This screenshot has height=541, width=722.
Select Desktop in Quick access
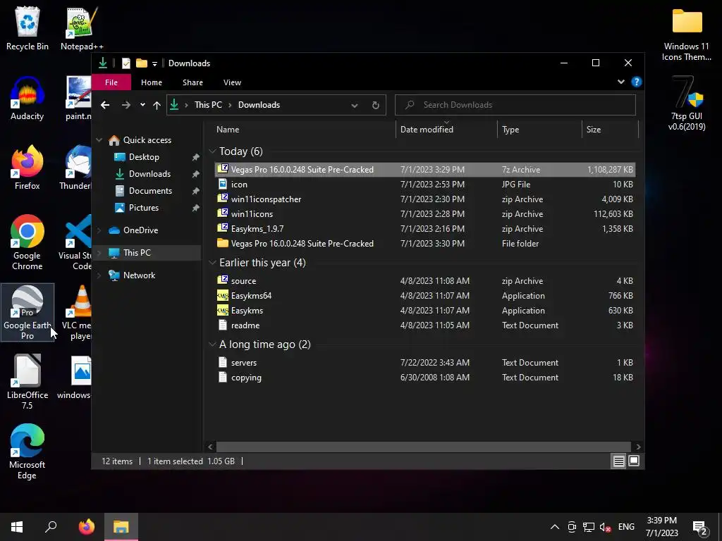tap(144, 157)
